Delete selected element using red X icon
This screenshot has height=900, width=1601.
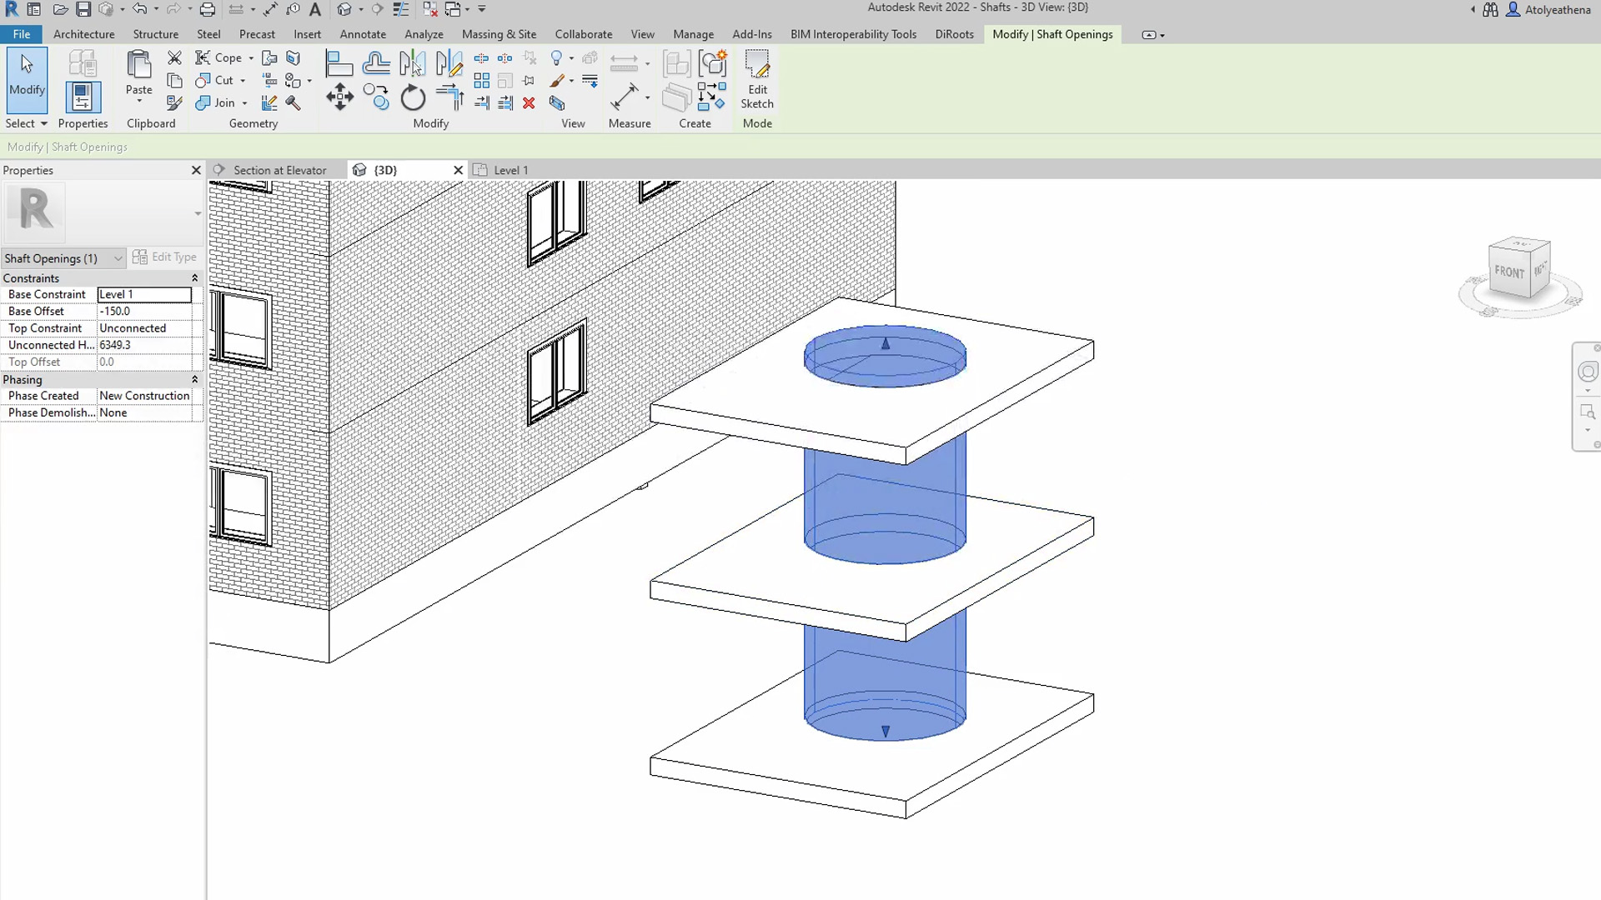point(529,103)
